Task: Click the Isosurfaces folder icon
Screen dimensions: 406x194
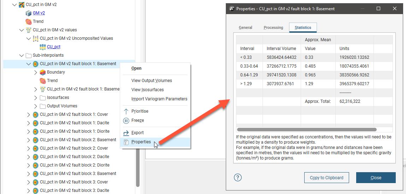Action: pos(42,98)
